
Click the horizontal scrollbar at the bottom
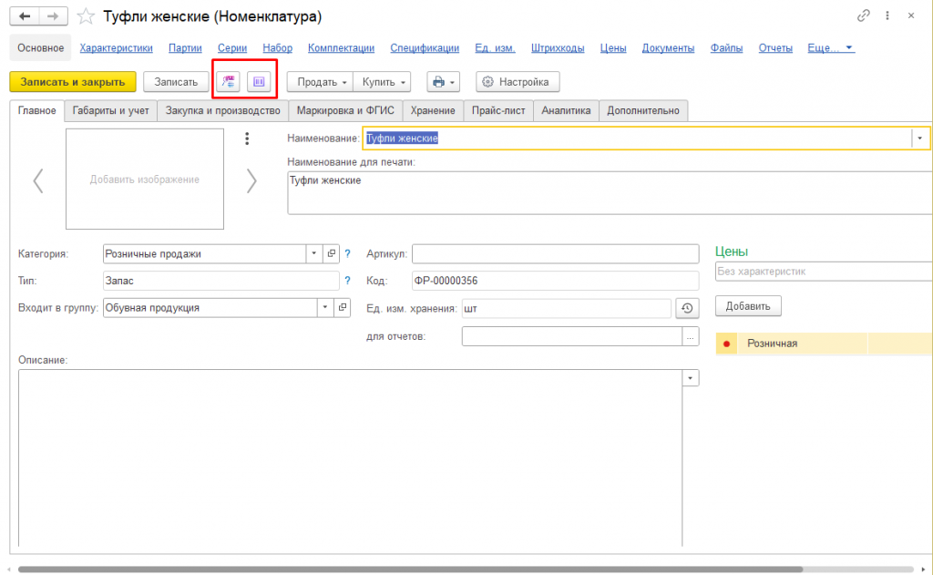pos(411,570)
